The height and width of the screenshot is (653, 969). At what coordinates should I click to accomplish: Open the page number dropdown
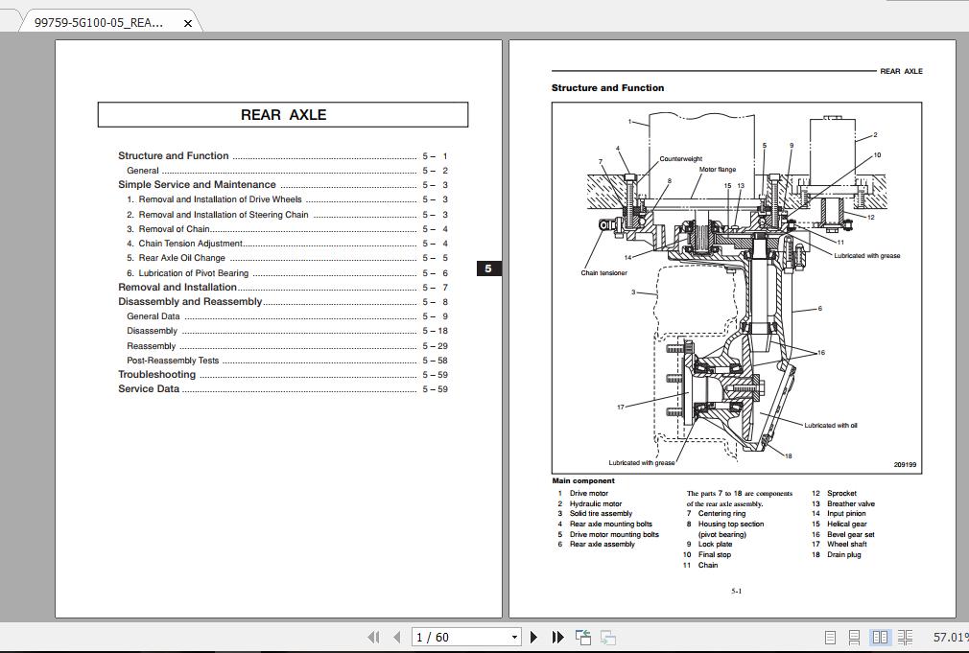coord(514,637)
